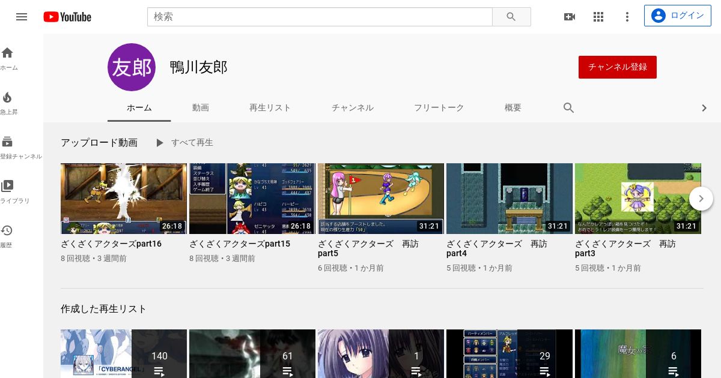Open the settings three-dot menu

627,17
